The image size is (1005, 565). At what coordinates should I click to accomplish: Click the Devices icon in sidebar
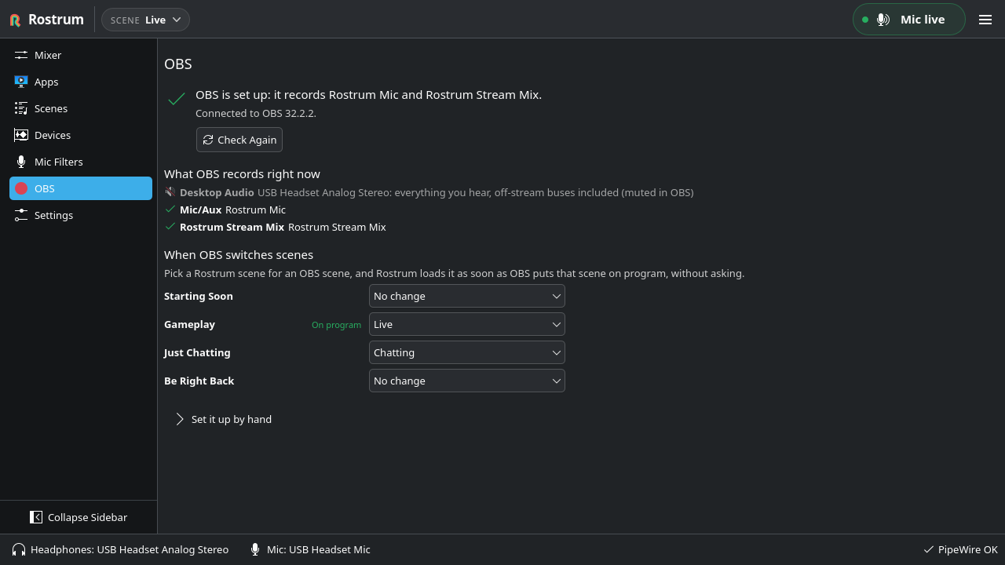click(21, 135)
